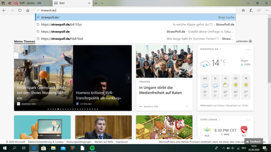The width and height of the screenshot is (271, 152).
Task: Open farm game cow thumbnail
Action: (164, 127)
